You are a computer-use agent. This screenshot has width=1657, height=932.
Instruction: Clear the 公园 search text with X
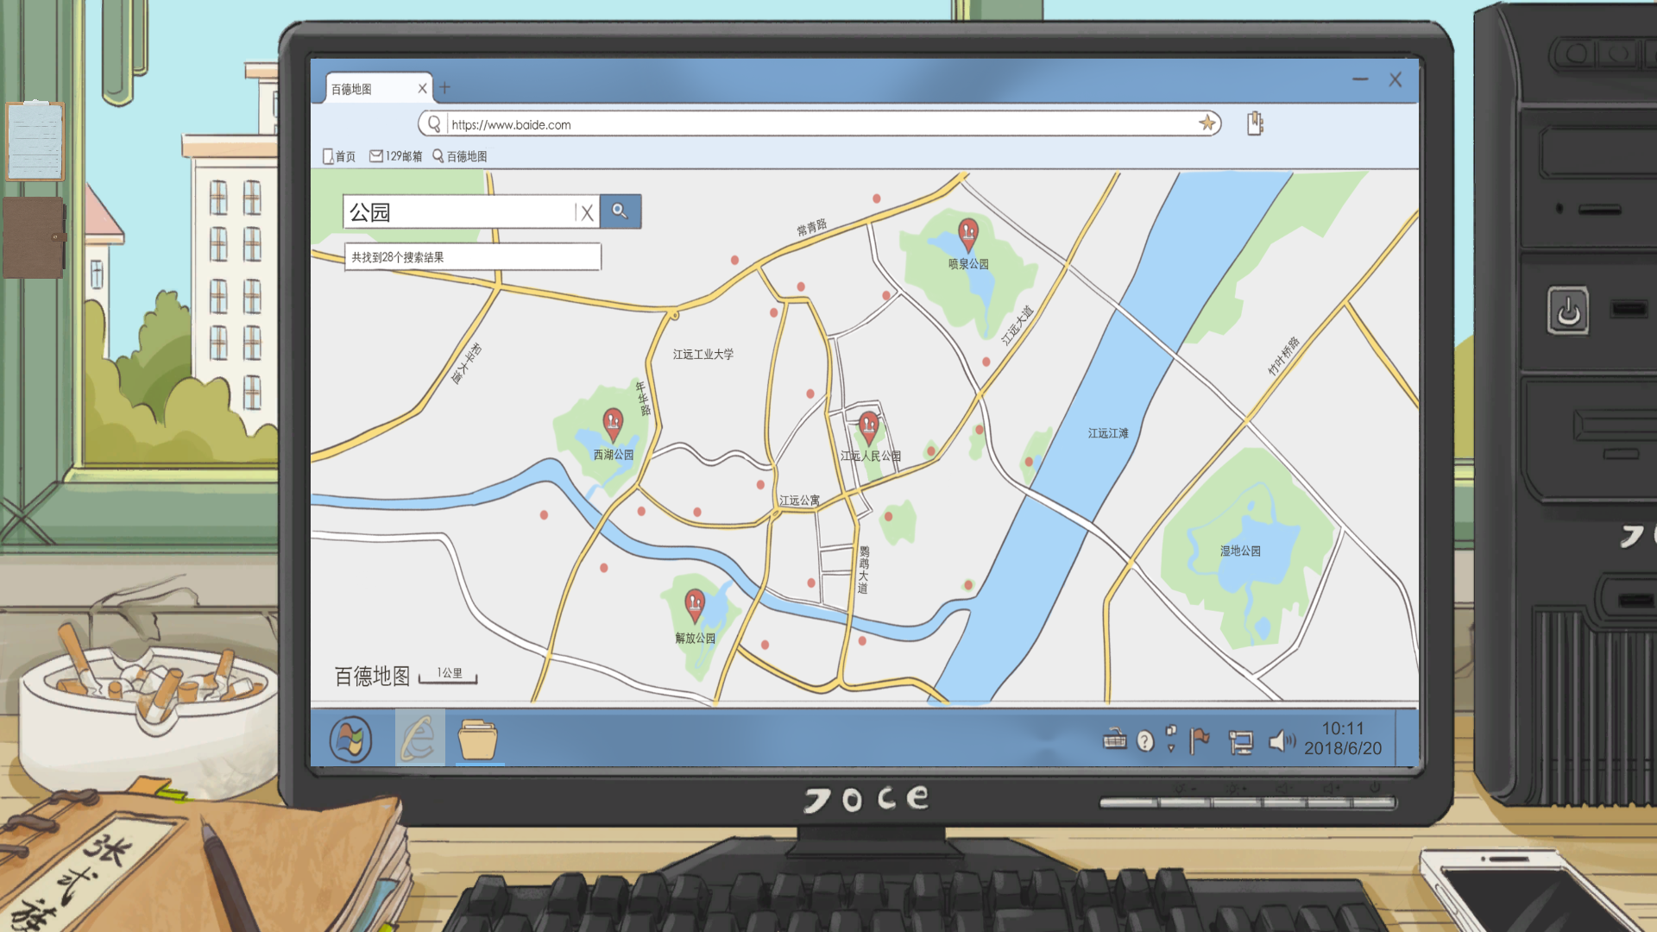coord(587,213)
